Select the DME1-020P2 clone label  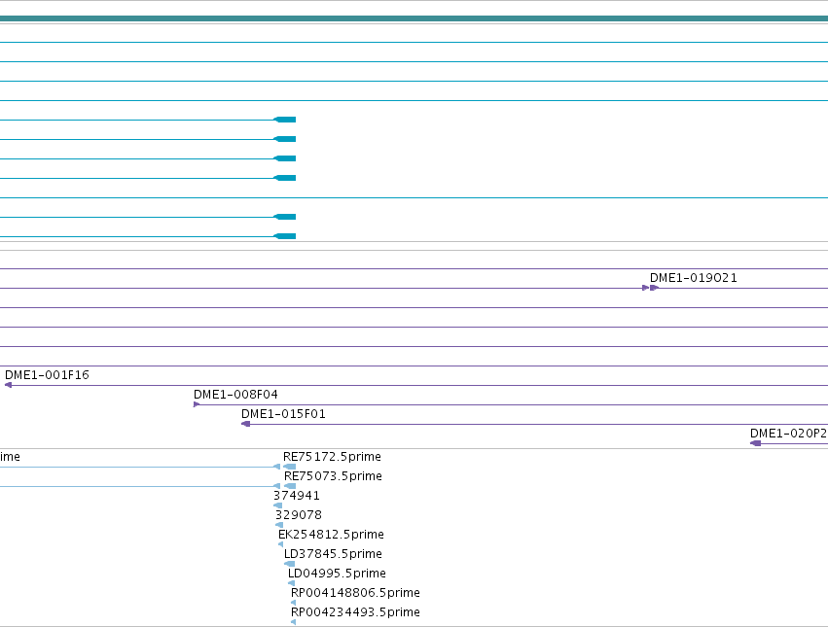(x=789, y=434)
